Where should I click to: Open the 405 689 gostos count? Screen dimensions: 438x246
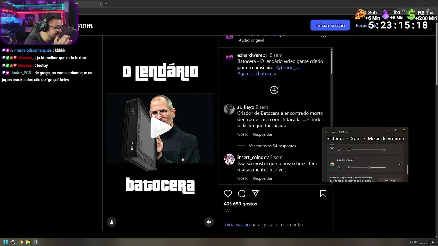(x=240, y=204)
